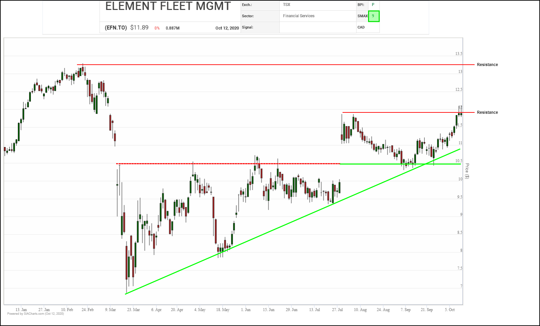Image resolution: width=540 pixels, height=326 pixels.
Task: Click the upper Resistance label
Action: click(487, 65)
